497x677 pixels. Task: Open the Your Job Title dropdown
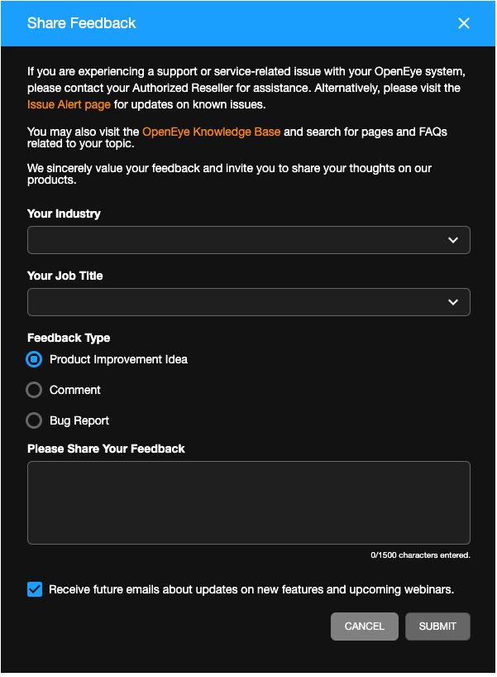[248, 302]
